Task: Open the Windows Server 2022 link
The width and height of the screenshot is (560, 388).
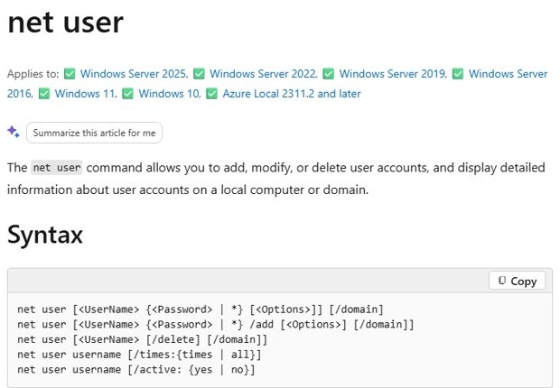Action: point(263,74)
